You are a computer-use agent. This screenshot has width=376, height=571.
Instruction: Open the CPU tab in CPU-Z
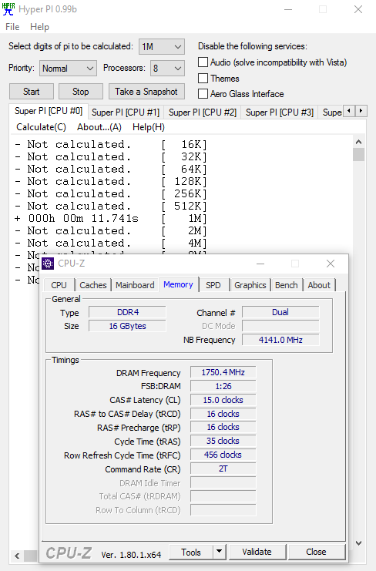tap(59, 285)
